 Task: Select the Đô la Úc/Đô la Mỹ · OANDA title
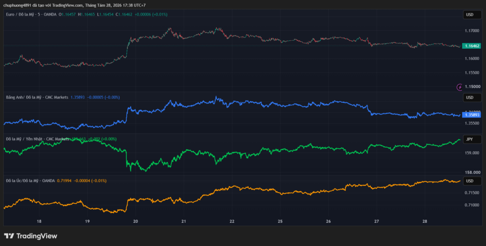[x=30, y=181]
